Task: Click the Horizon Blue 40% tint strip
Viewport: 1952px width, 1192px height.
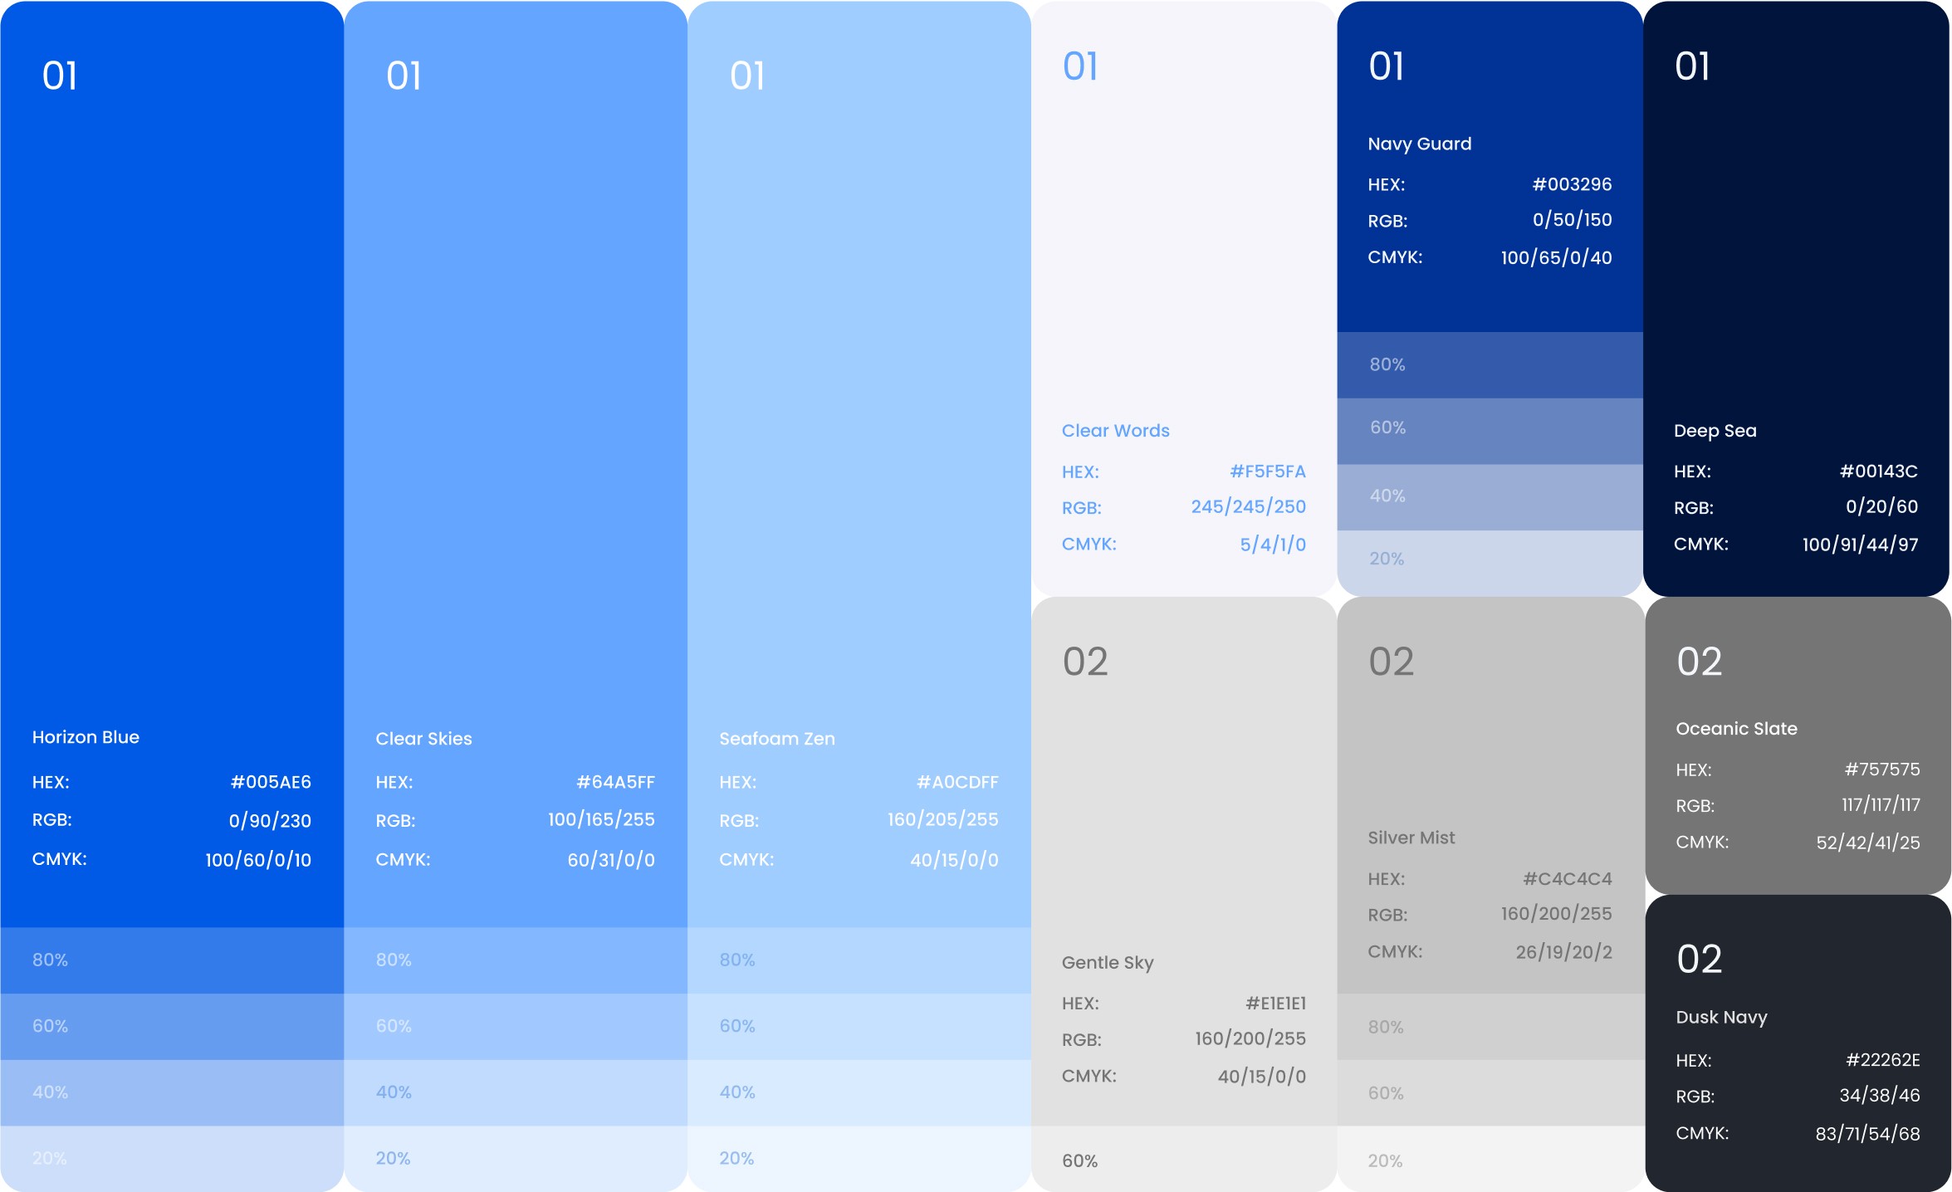Action: click(x=172, y=1092)
